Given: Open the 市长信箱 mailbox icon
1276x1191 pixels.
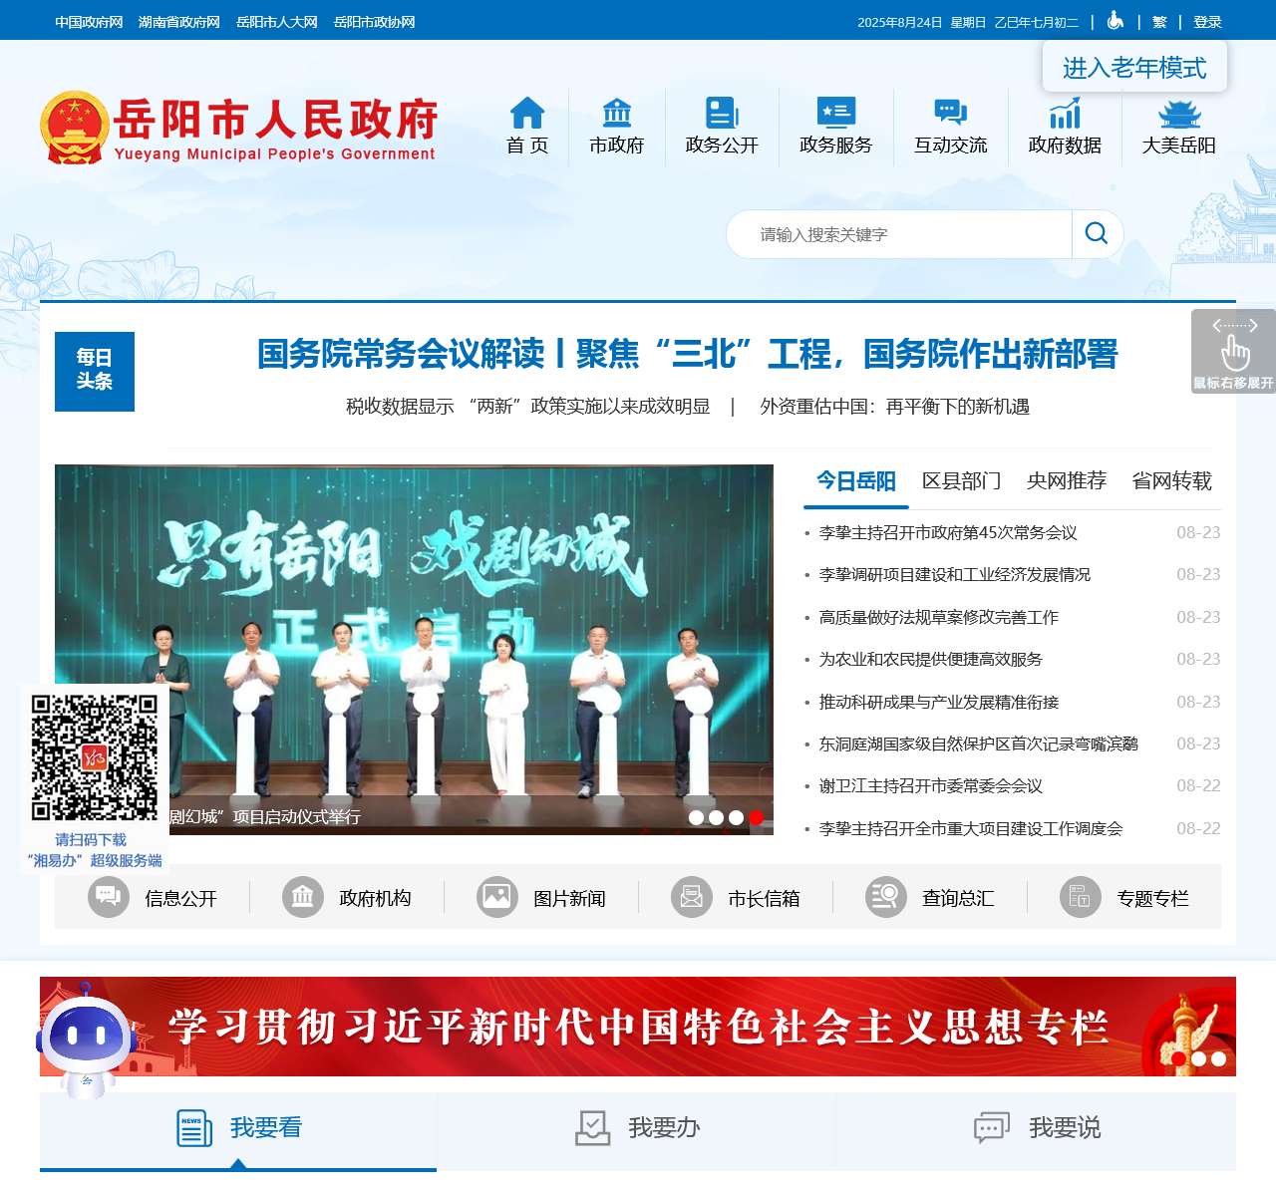Looking at the screenshot, I should 690,897.
